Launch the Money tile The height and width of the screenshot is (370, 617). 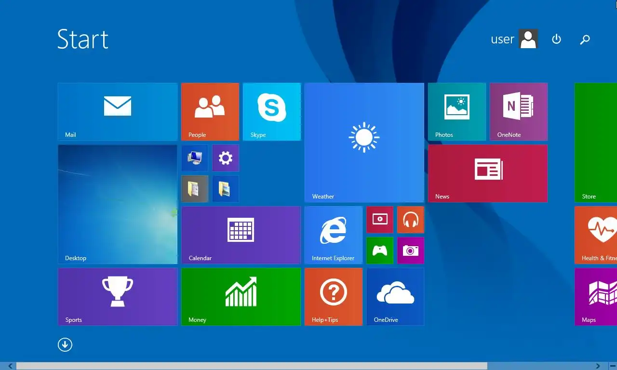point(241,297)
